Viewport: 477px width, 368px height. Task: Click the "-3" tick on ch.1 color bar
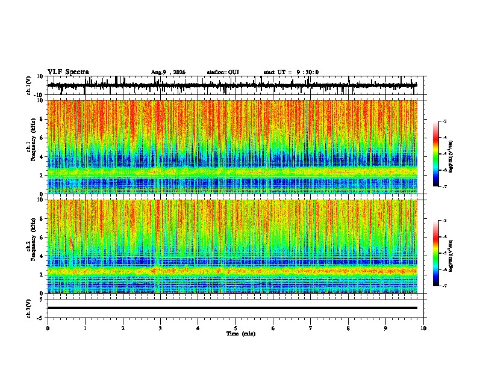[x=444, y=121]
